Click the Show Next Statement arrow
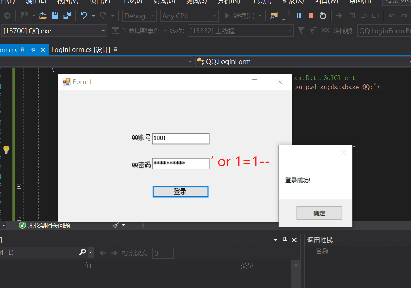Screen dimensions: 411x288 tap(339, 16)
